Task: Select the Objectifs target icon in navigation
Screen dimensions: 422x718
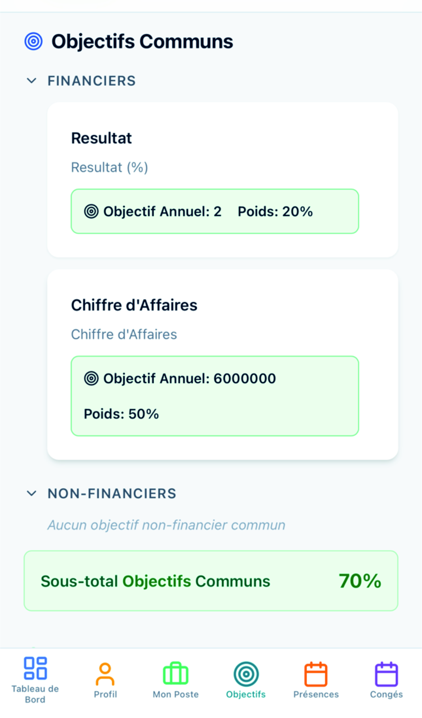Action: pyautogui.click(x=246, y=674)
